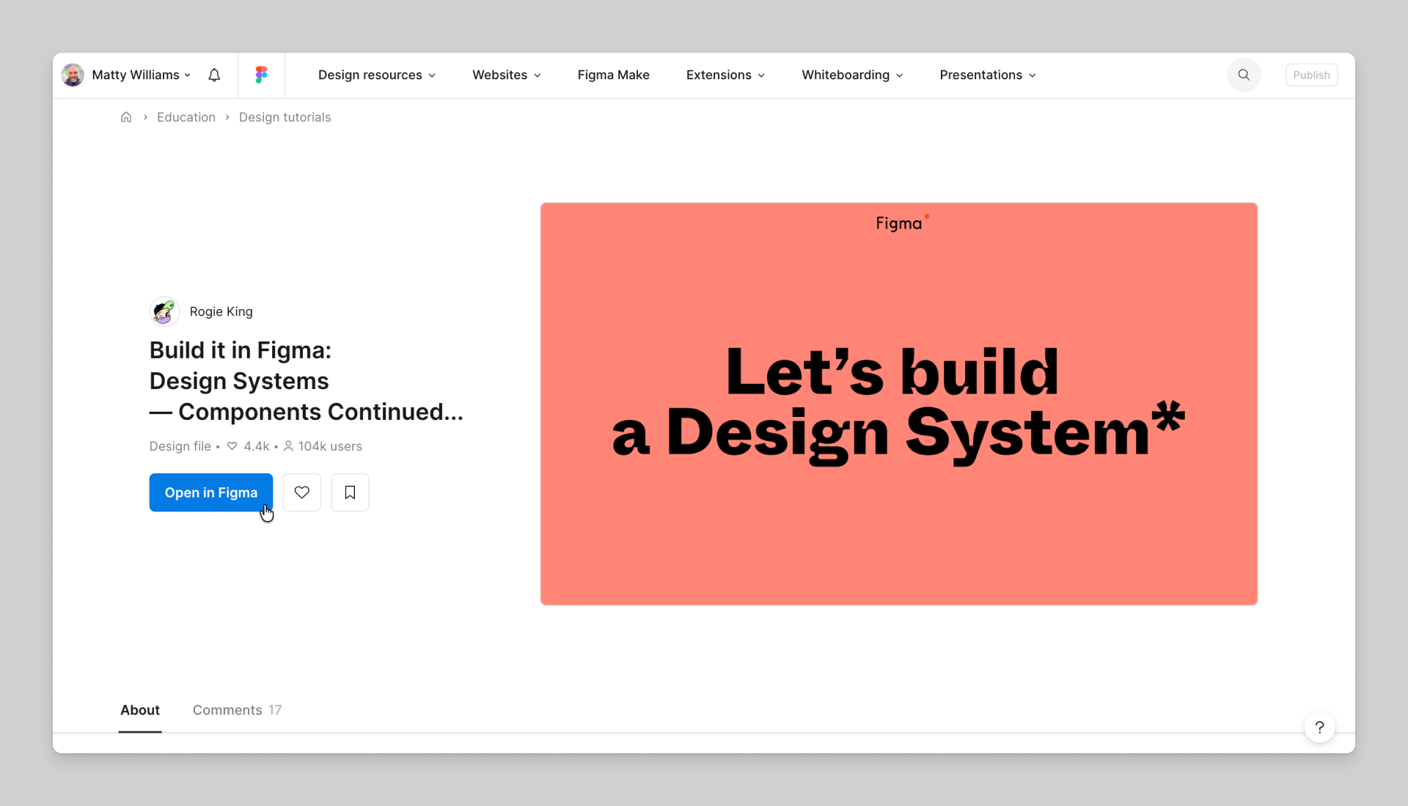Like the file with heart button
The height and width of the screenshot is (806, 1408).
pyautogui.click(x=301, y=492)
